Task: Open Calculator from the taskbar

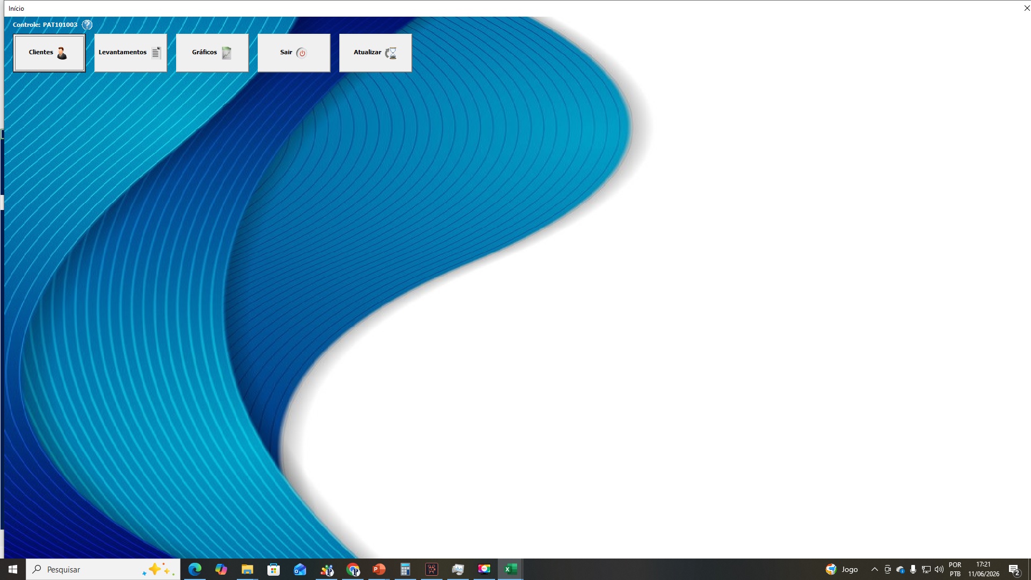Action: (405, 569)
